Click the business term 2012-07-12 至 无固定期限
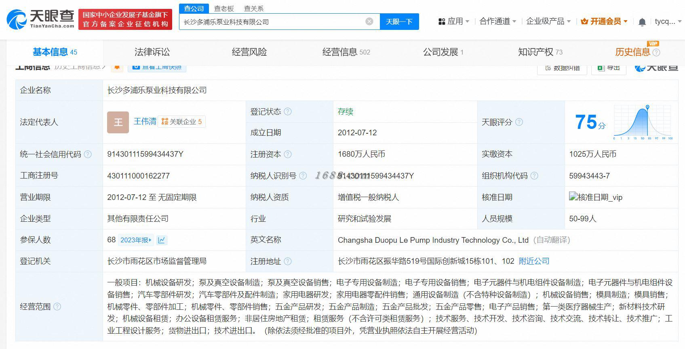The image size is (685, 349). (x=152, y=197)
